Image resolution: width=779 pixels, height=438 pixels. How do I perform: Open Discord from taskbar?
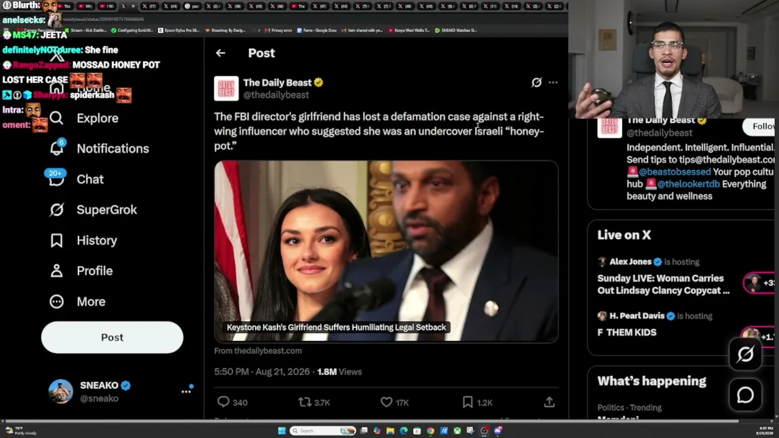pos(498,431)
